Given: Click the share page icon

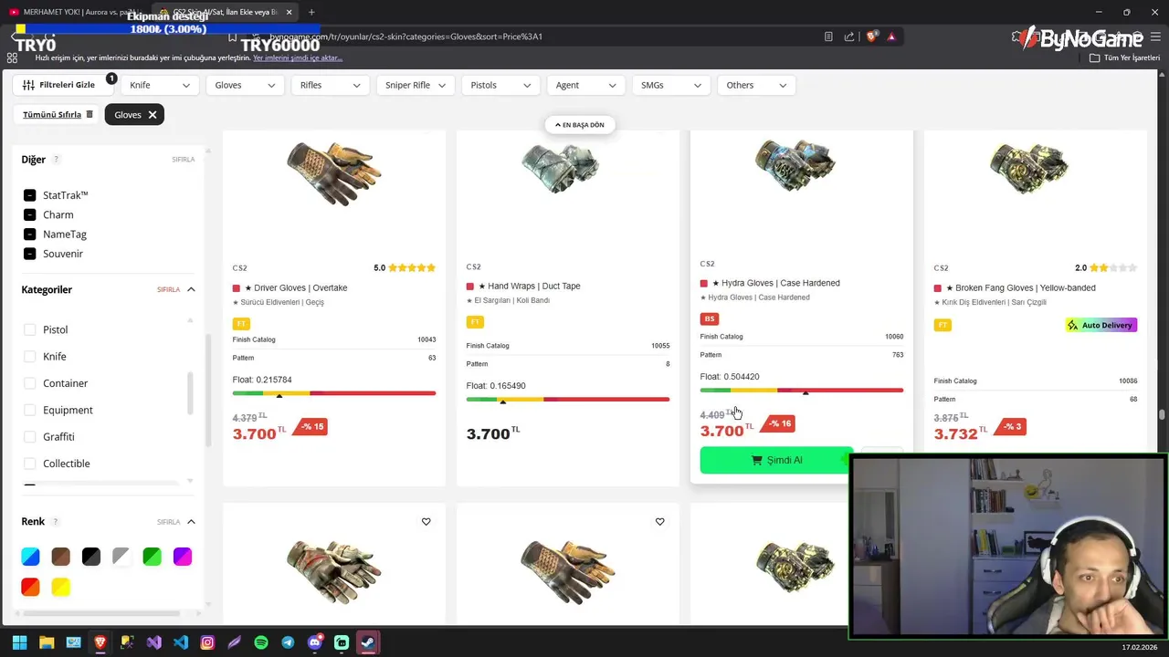Looking at the screenshot, I should 849,36.
